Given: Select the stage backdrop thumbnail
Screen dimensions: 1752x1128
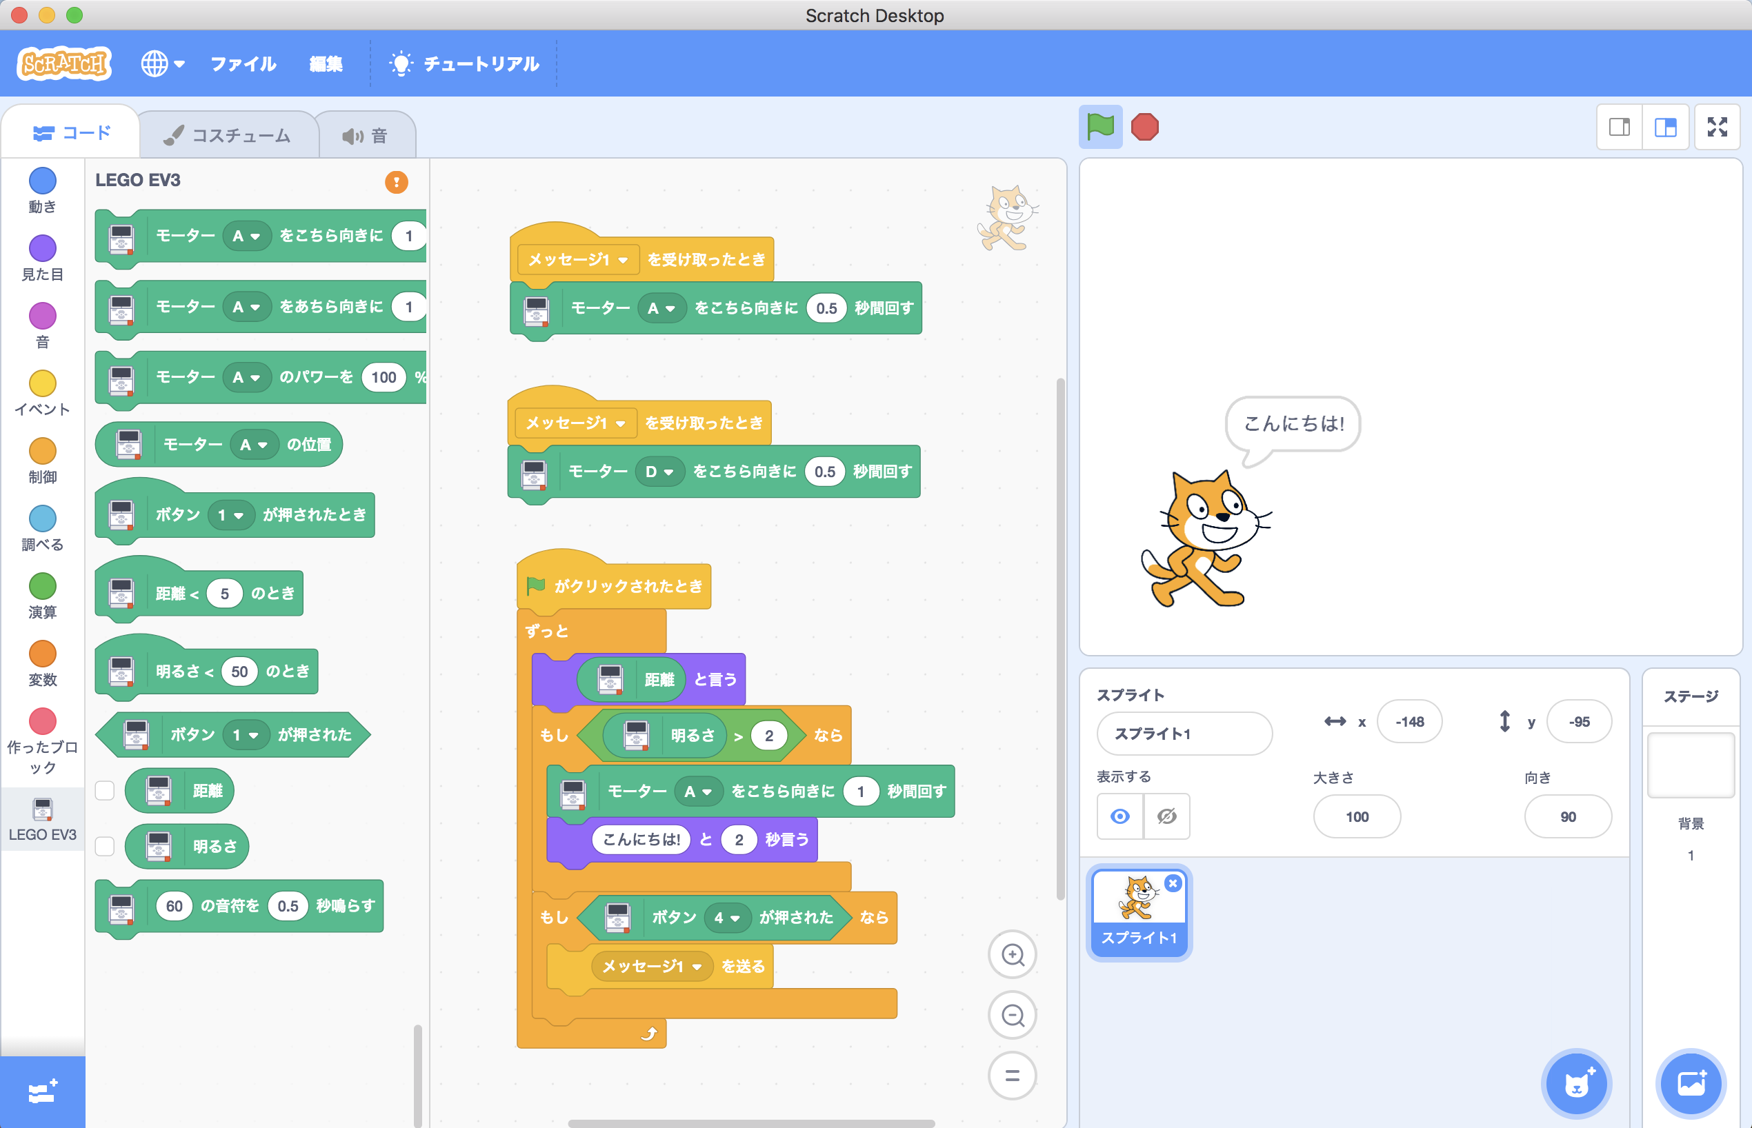Looking at the screenshot, I should (1691, 764).
